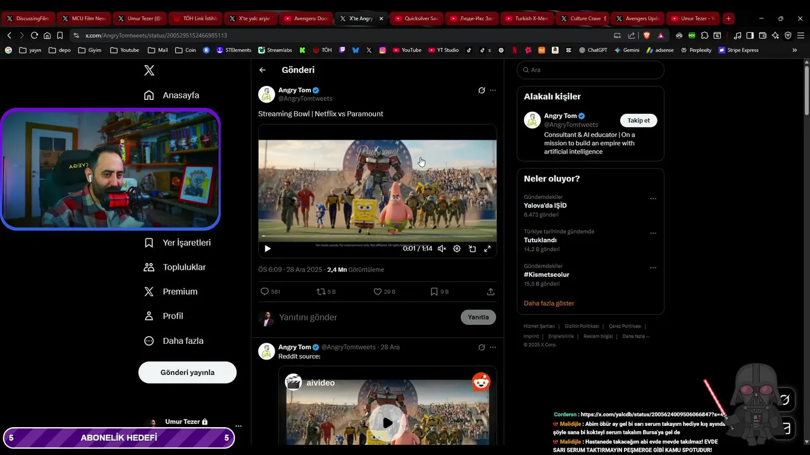
Task: Seek on video progress bar
Action: click(377, 236)
